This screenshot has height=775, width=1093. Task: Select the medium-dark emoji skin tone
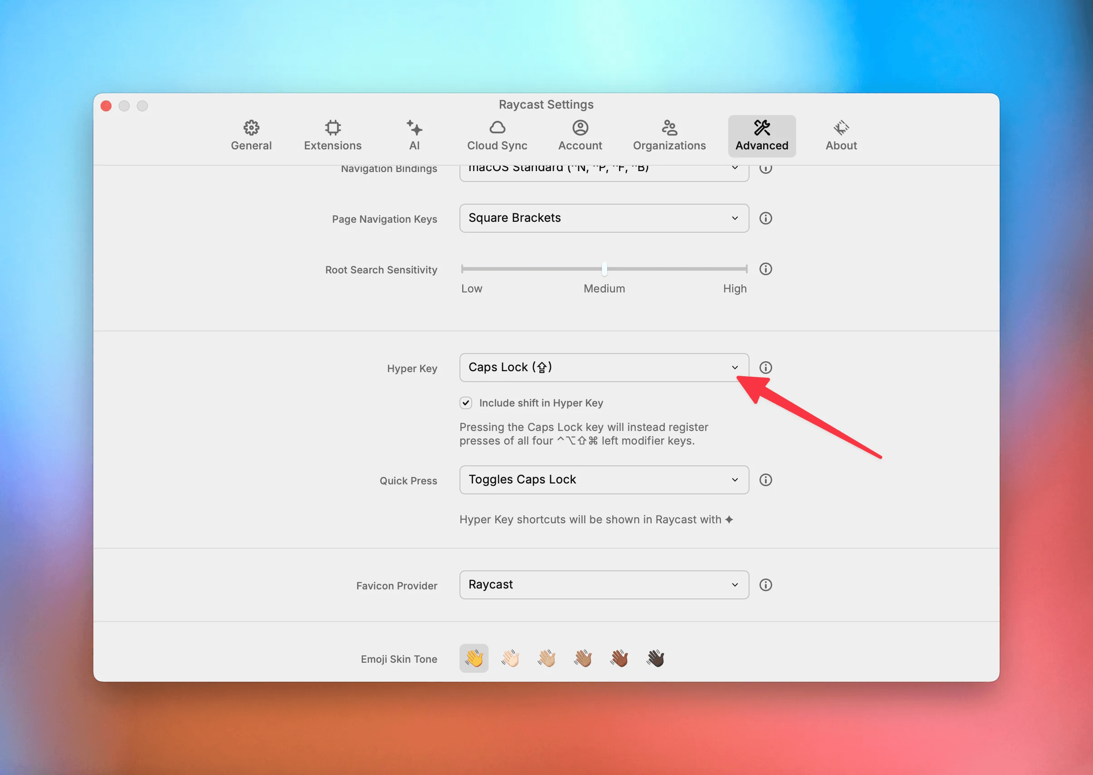pyautogui.click(x=619, y=658)
